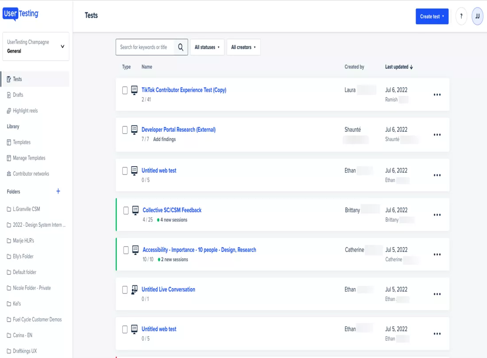
Task: Open the Accessibility - Importance - 10 people link
Action: pyautogui.click(x=199, y=250)
